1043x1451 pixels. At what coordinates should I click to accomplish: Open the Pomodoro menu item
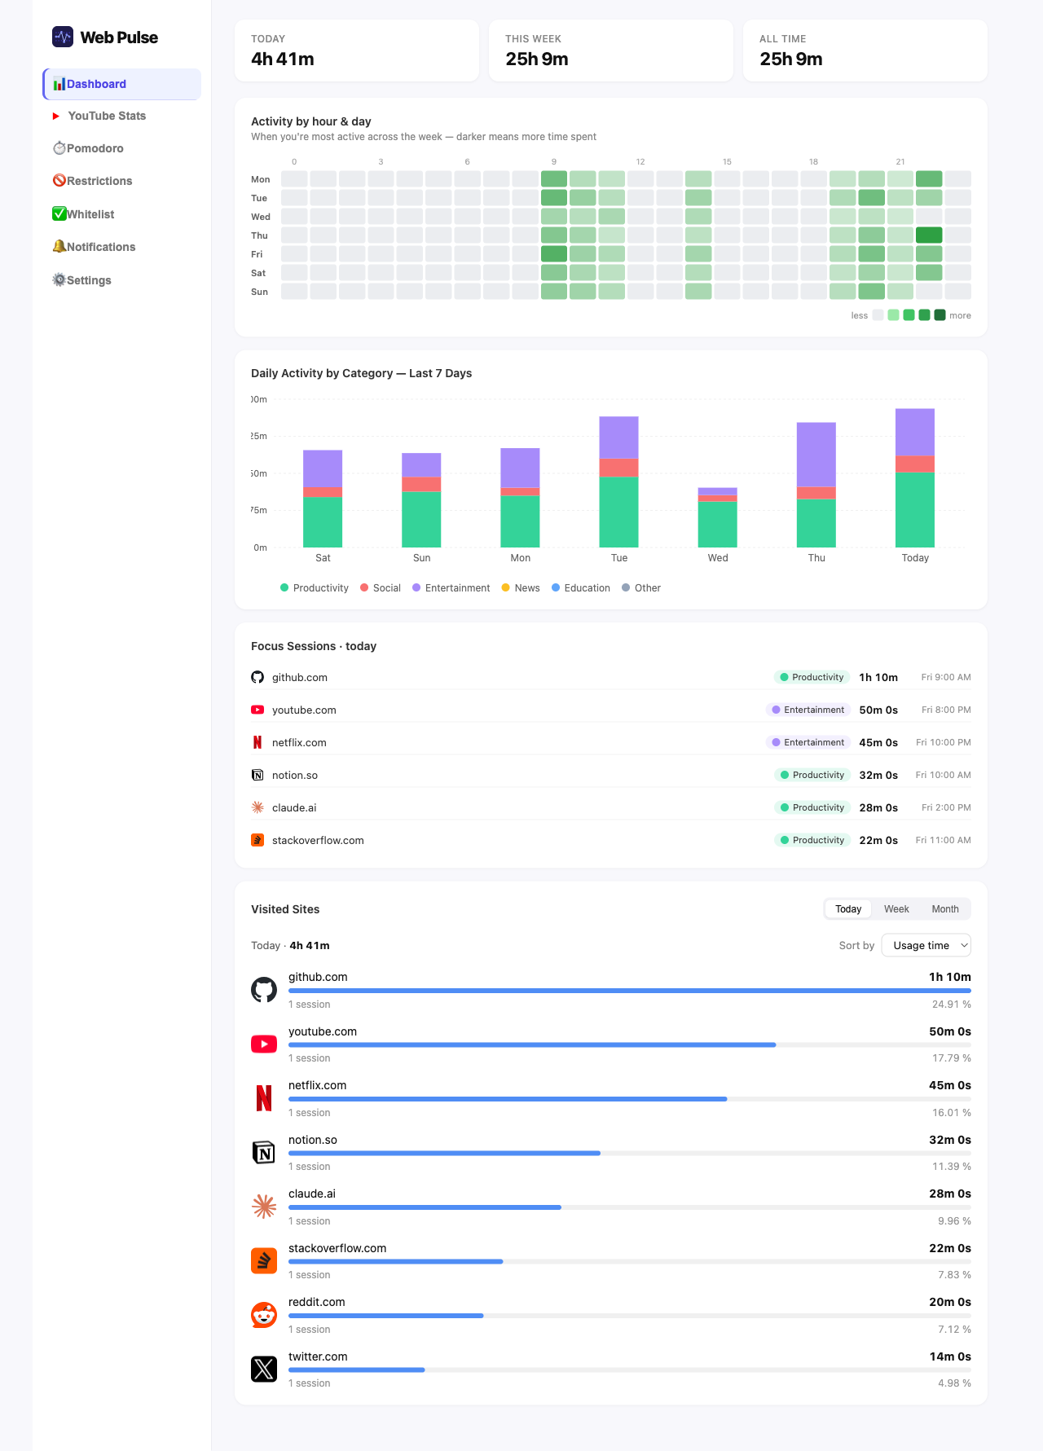(x=122, y=148)
